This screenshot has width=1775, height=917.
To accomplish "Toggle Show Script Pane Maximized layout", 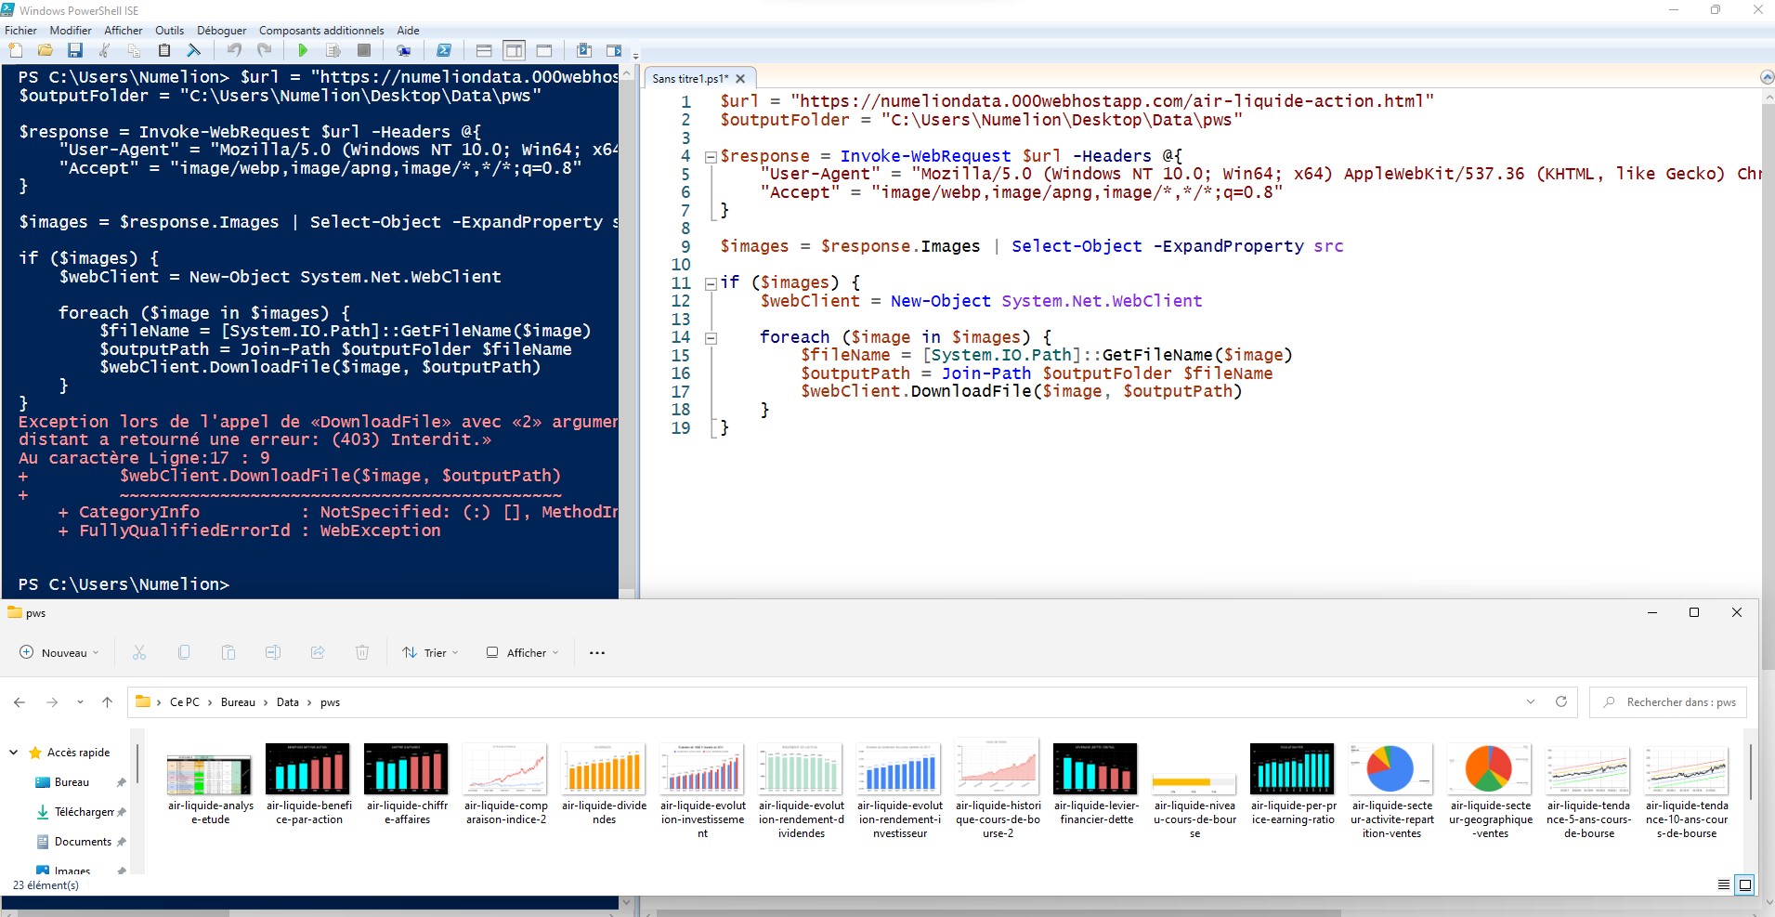I will [x=543, y=50].
